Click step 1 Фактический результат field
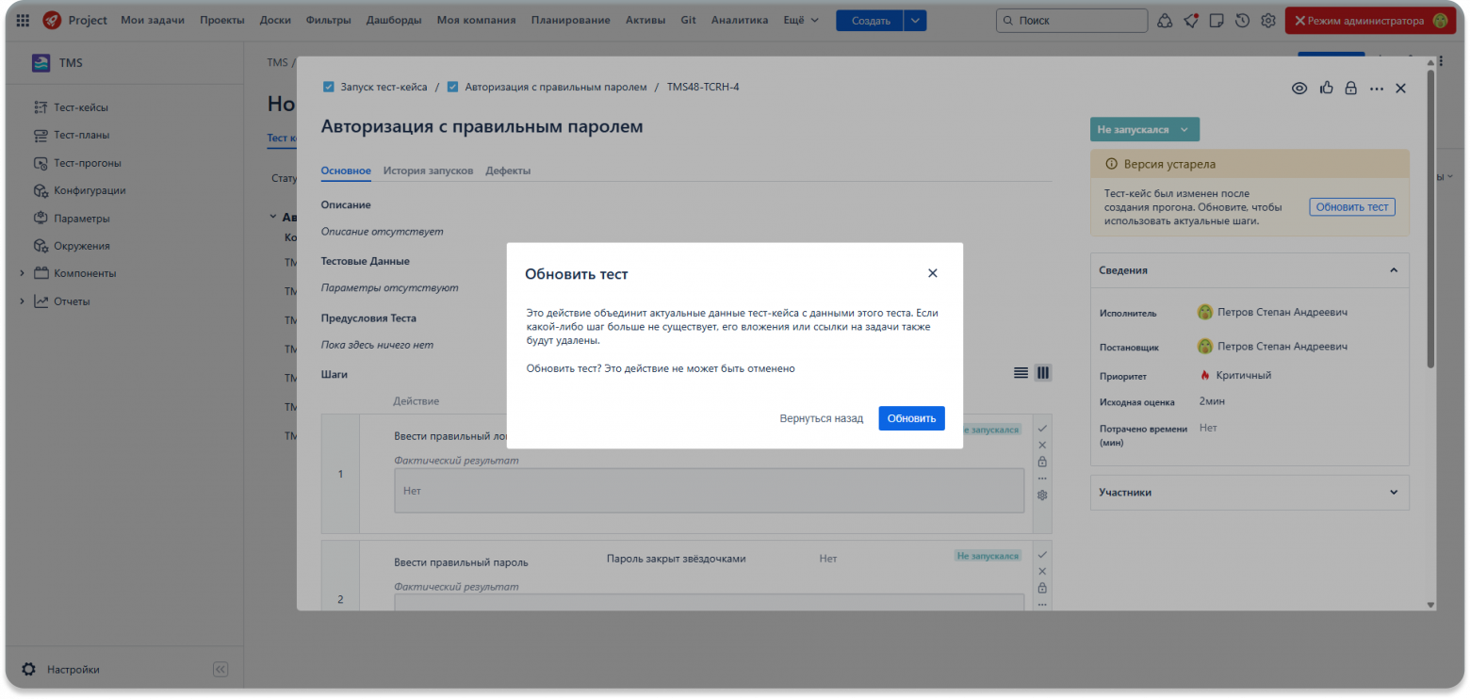1470x699 pixels. [x=709, y=491]
